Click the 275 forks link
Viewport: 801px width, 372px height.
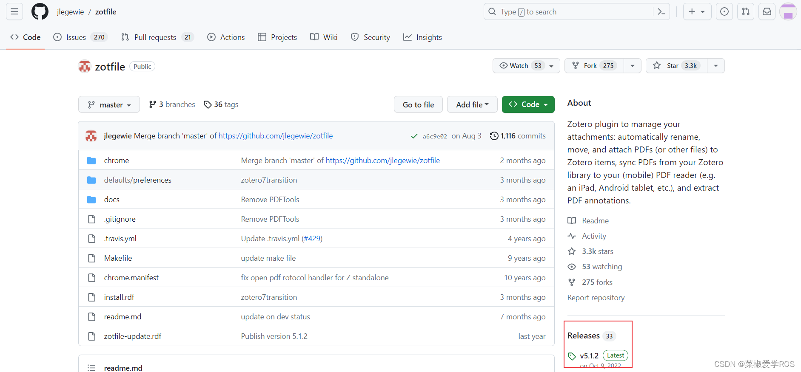(x=590, y=282)
